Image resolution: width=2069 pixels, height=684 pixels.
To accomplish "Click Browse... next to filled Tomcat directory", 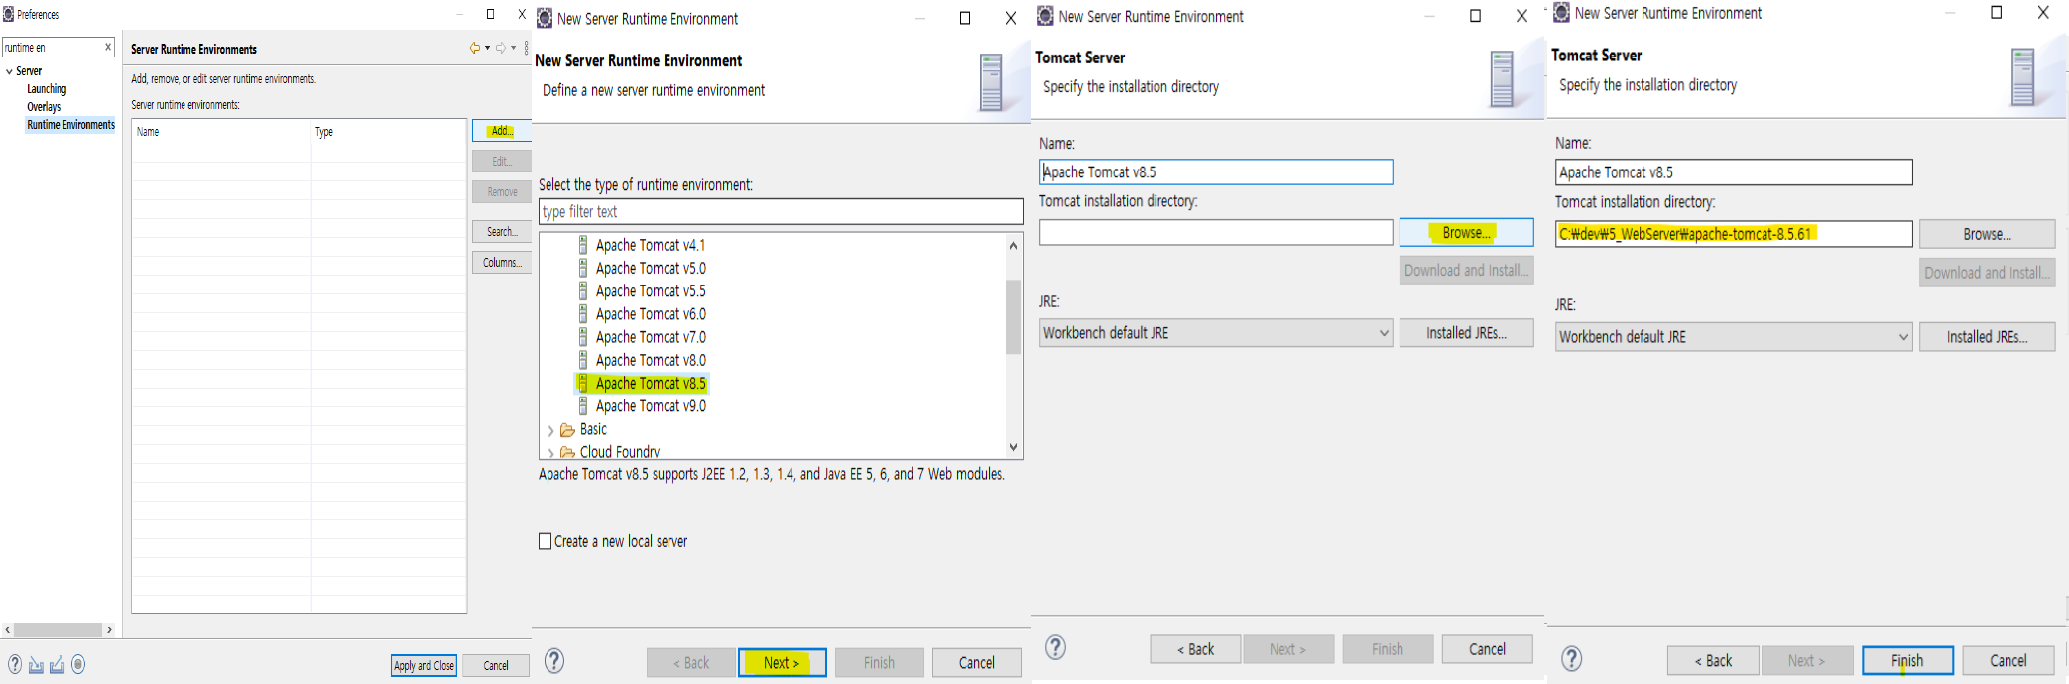I will click(x=1987, y=234).
